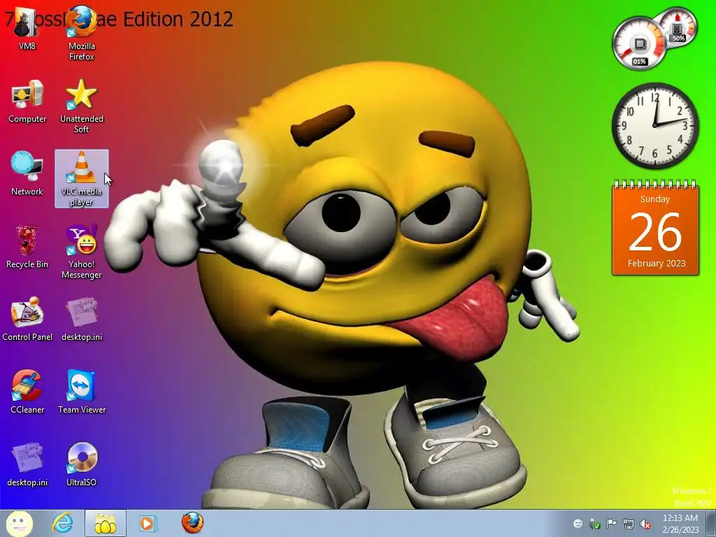Image resolution: width=716 pixels, height=537 pixels.
Task: Open the folder window from the taskbar
Action: coord(105,523)
